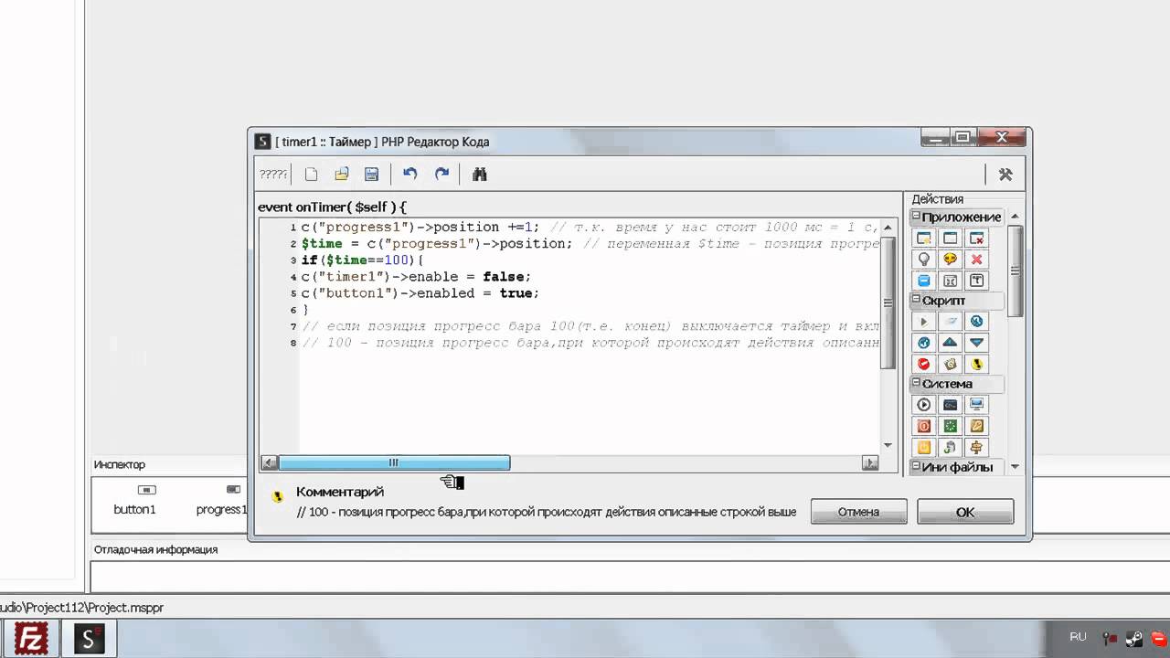
Task: Click the code editor vertical scrollbar thumb
Action: [x=888, y=302]
